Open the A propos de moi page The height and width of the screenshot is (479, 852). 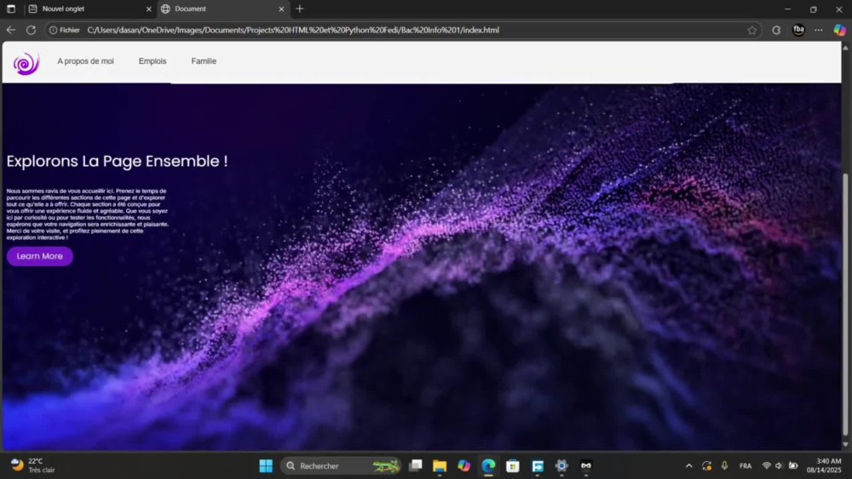tap(85, 61)
